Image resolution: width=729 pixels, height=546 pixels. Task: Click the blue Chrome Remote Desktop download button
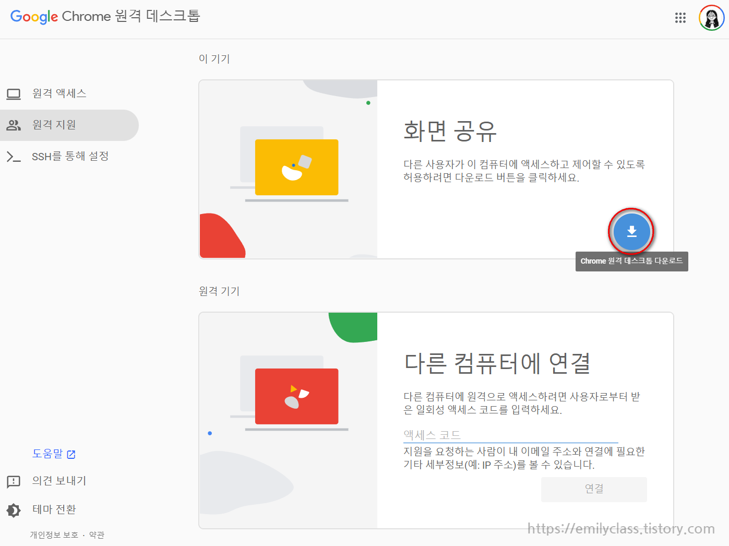pos(631,231)
